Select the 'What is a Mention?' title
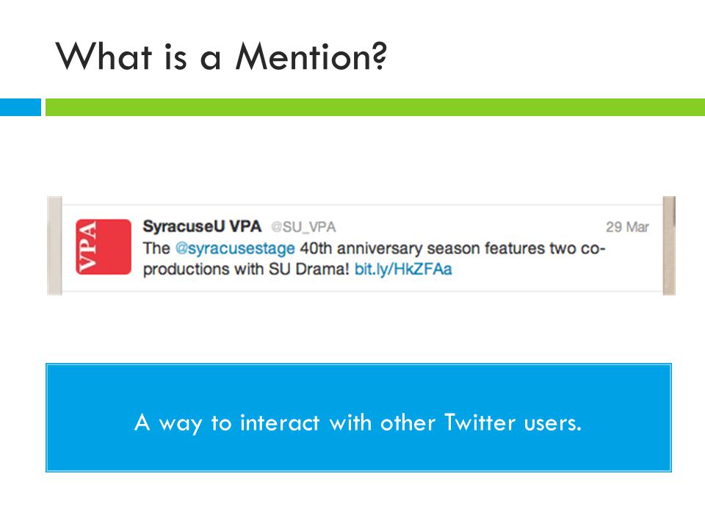 click(221, 57)
